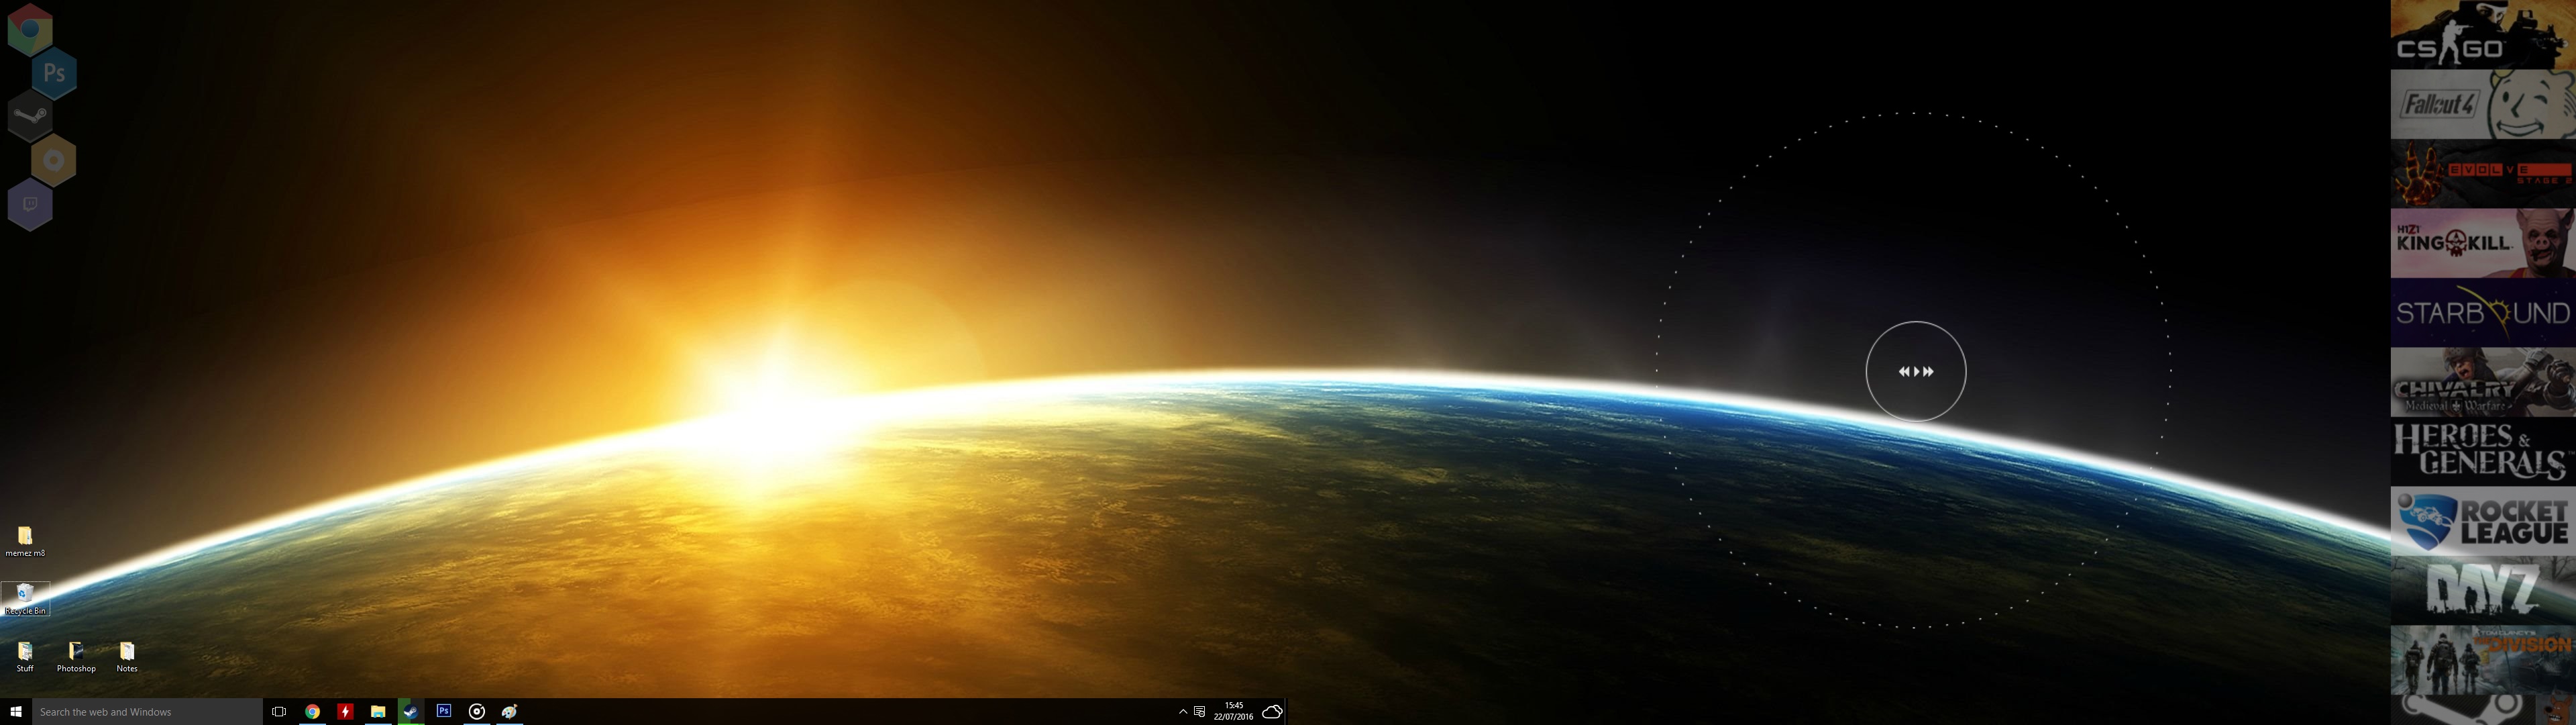
Task: Launch Heroes & Generals game banner
Action: pyautogui.click(x=2483, y=452)
